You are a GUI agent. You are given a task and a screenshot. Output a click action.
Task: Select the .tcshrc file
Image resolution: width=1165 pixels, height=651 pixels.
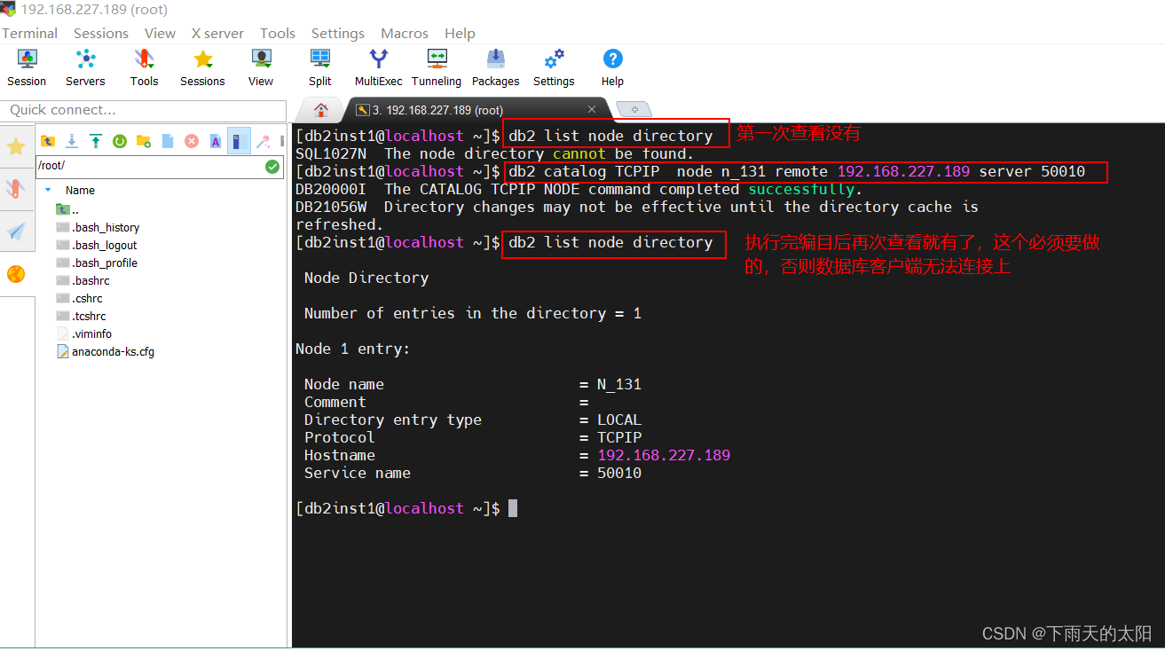point(81,317)
